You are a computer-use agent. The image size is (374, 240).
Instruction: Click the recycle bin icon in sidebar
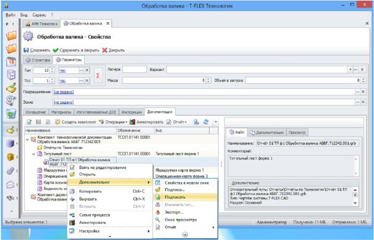11,114
